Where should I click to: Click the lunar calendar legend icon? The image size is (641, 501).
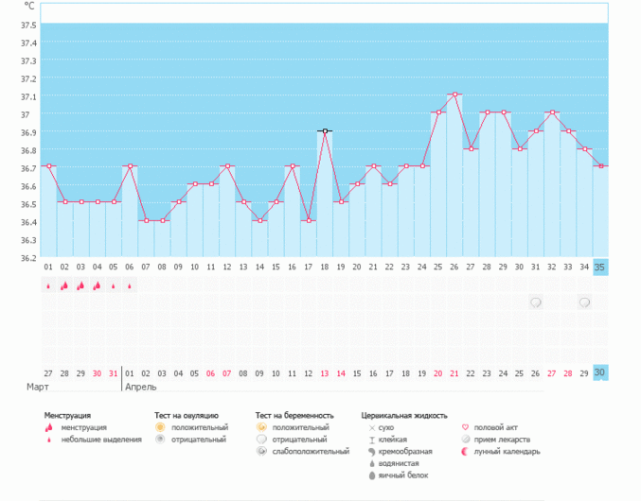click(x=464, y=452)
